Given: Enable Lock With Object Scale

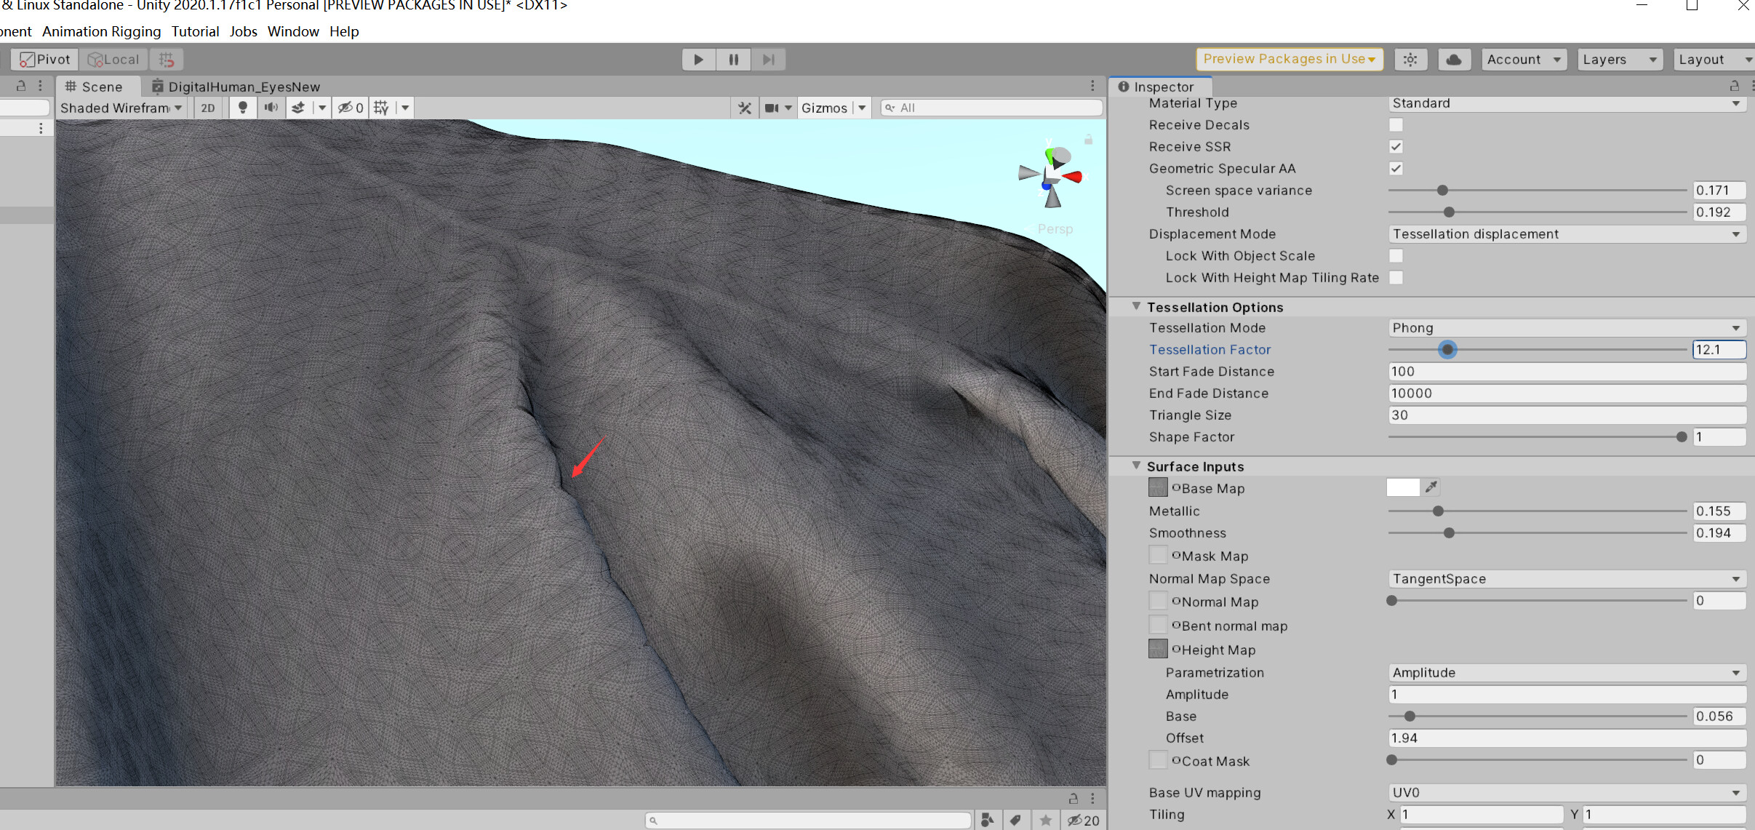Looking at the screenshot, I should tap(1395, 255).
